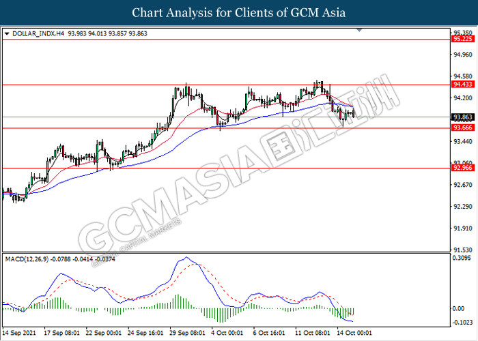Click the 92.966 red price label
Image resolution: width=478 pixels, height=341 pixels.
(x=462, y=168)
